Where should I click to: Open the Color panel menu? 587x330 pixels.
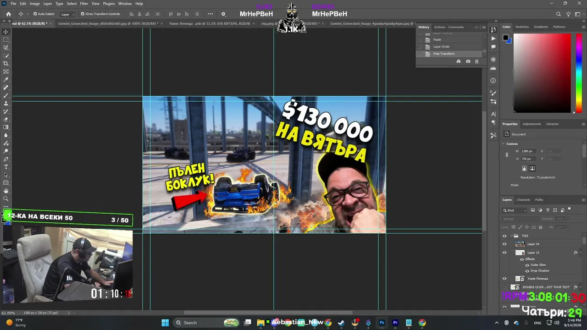point(583,27)
